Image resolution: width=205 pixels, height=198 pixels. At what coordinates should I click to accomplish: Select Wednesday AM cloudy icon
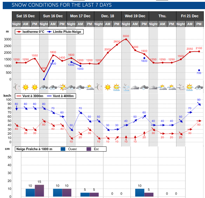coord(135,87)
